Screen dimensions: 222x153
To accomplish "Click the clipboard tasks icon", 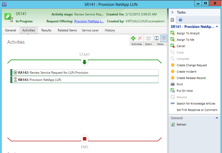I will pyautogui.click(x=172, y=20).
